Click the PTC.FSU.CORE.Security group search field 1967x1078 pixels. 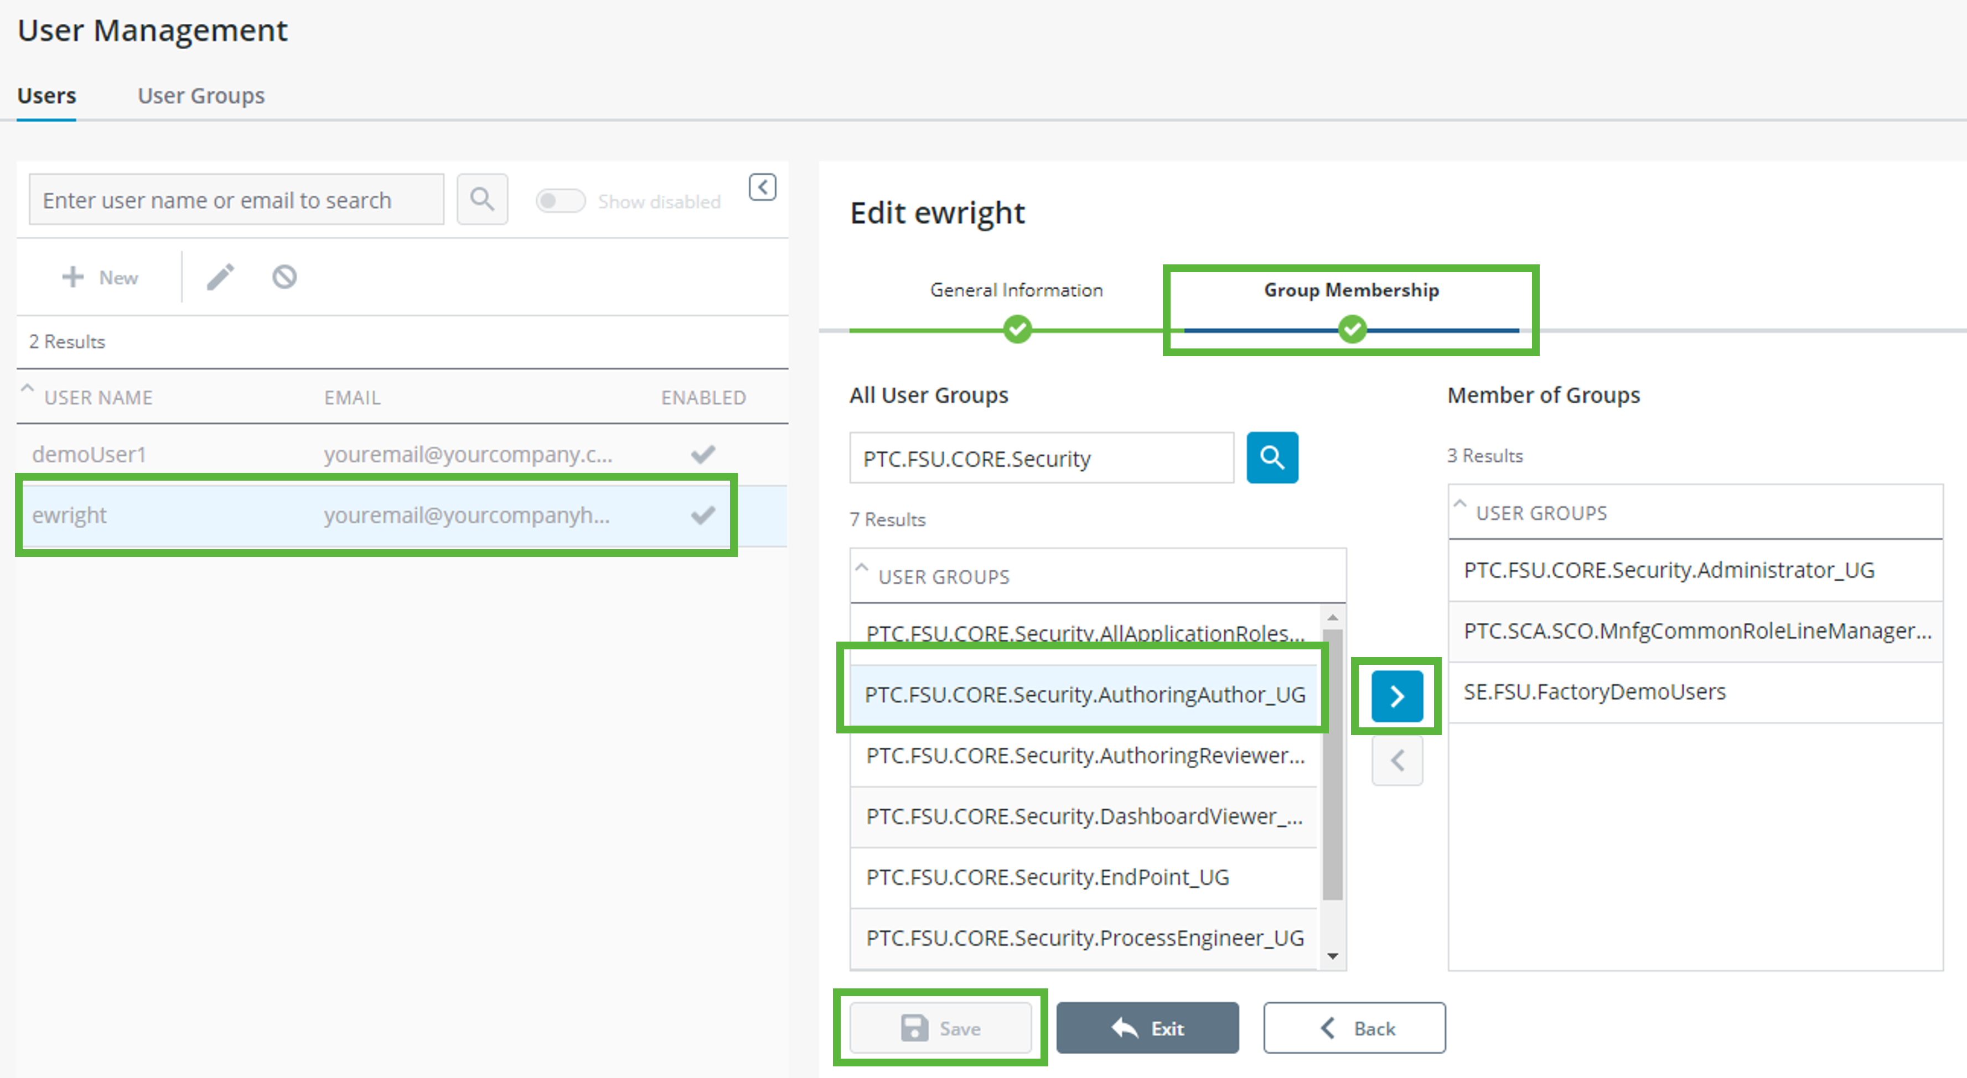[x=1042, y=458]
